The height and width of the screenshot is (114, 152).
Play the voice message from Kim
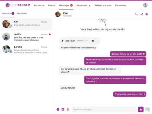tap(63, 41)
